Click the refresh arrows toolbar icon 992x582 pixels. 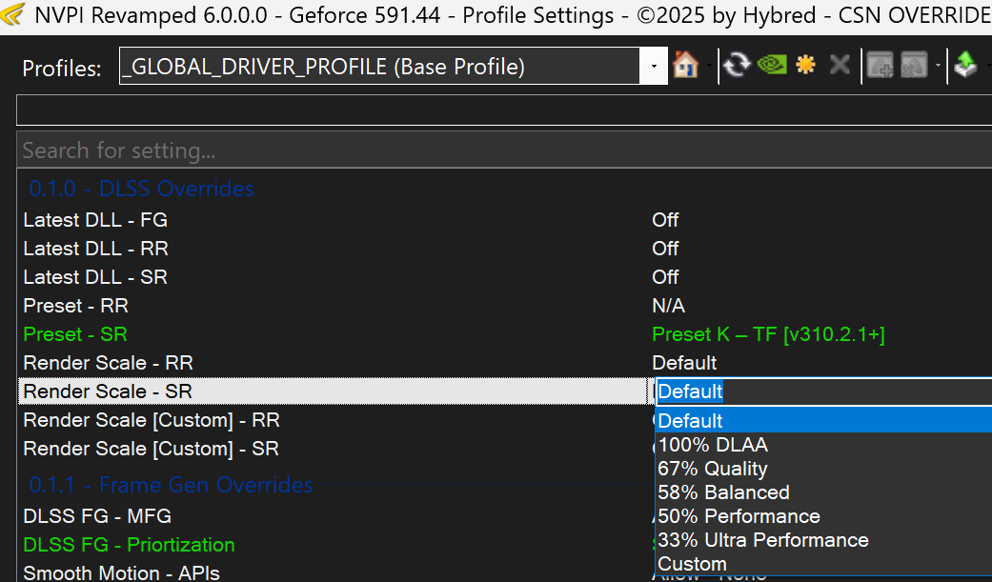click(x=737, y=65)
